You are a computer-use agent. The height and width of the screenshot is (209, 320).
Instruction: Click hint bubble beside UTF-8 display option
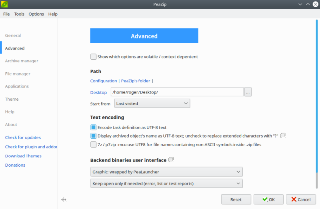click(283, 135)
